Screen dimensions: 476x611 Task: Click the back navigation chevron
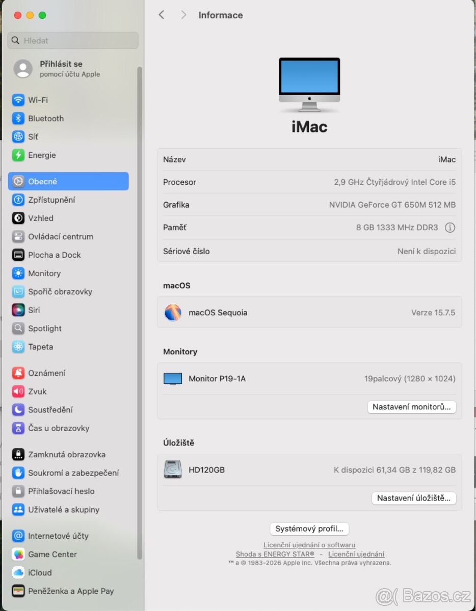point(161,15)
